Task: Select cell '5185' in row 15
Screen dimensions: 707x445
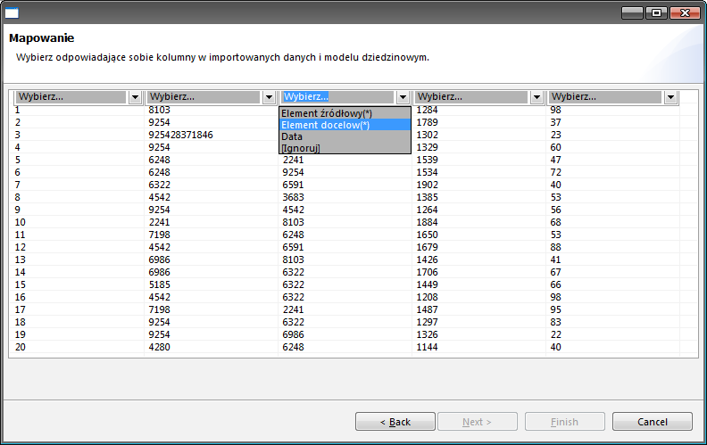Action: tap(159, 284)
